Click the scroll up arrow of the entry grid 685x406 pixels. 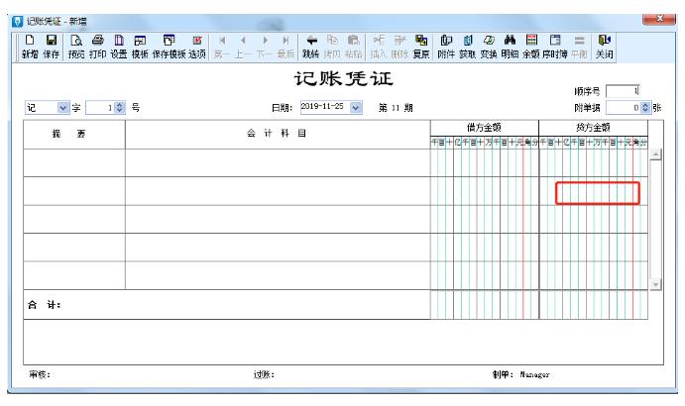tap(655, 154)
